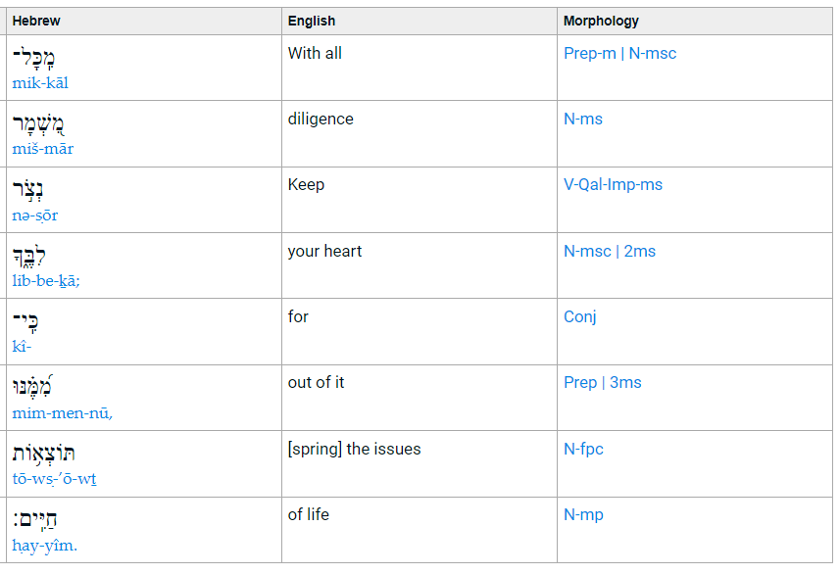Viewport: 840px width, 575px height.
Task: Open the lib-be-kā transliteration link
Action: tap(45, 281)
